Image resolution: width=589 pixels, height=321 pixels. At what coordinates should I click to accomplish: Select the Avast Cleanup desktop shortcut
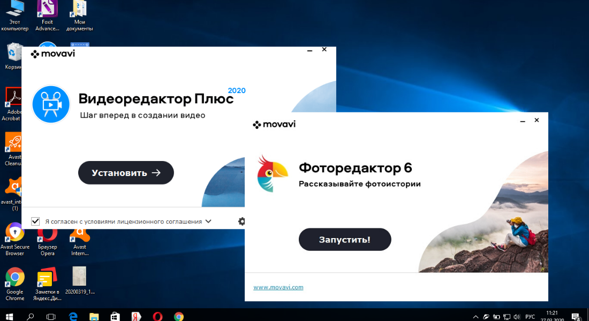pyautogui.click(x=13, y=149)
